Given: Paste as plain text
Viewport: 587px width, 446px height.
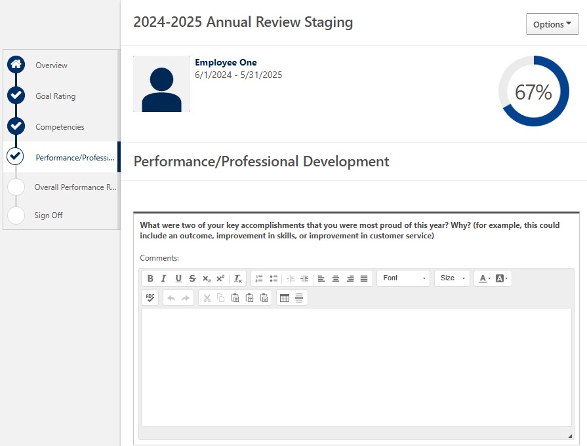Looking at the screenshot, I should 249,298.
